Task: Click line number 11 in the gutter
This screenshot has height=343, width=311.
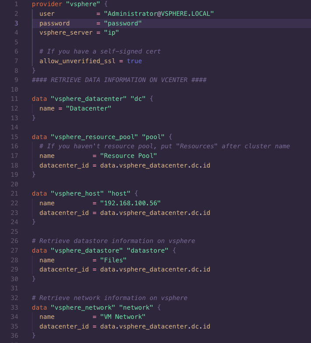Action: point(14,99)
